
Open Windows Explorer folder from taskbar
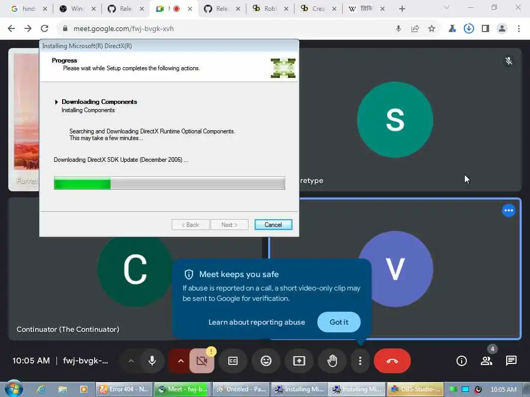(62, 389)
